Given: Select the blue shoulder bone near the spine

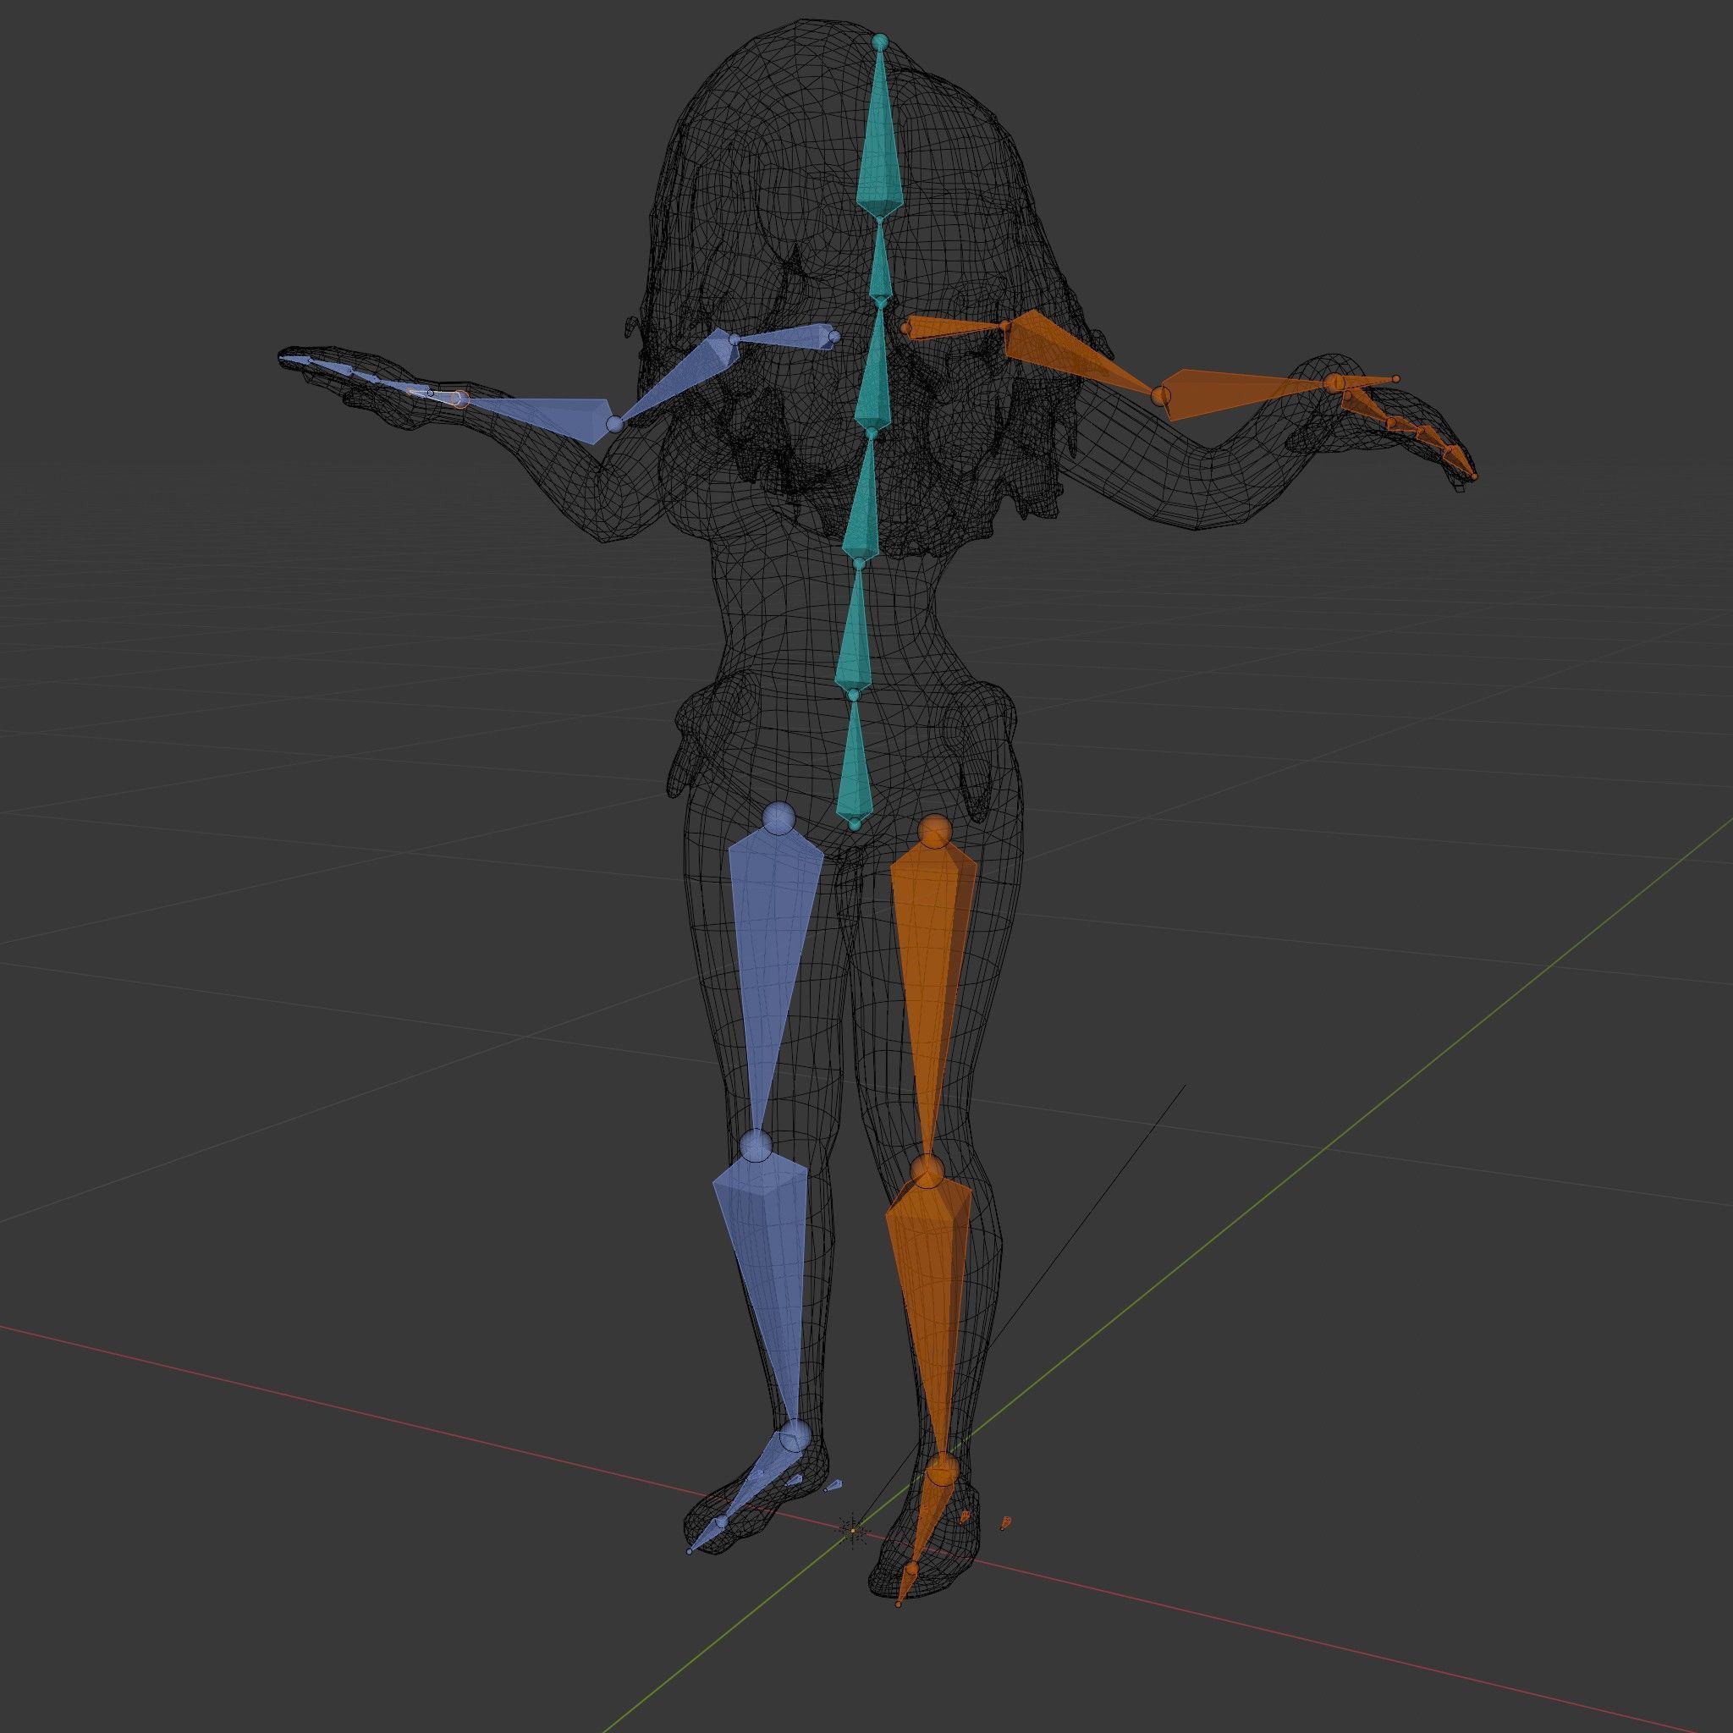Looking at the screenshot, I should pyautogui.click(x=785, y=337).
